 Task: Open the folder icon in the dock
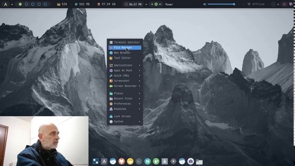tap(199, 161)
